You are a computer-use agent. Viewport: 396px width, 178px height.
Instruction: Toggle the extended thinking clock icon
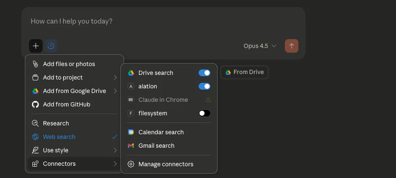click(51, 46)
